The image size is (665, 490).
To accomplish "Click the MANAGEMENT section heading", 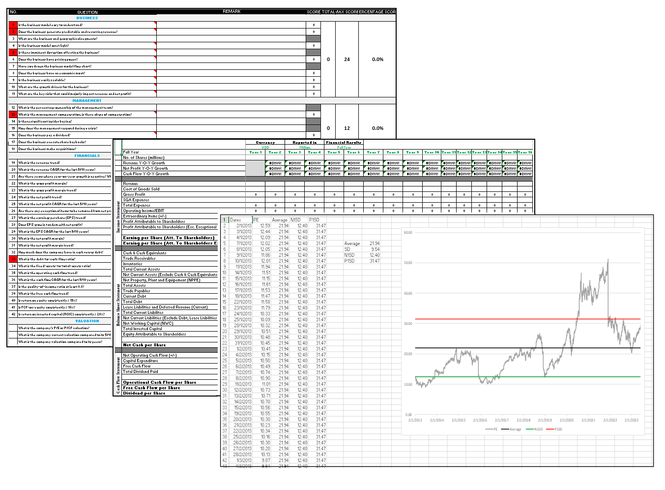I will pyautogui.click(x=87, y=100).
